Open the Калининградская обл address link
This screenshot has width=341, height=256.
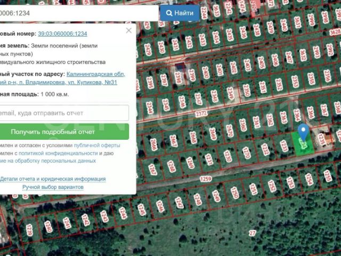96,74
